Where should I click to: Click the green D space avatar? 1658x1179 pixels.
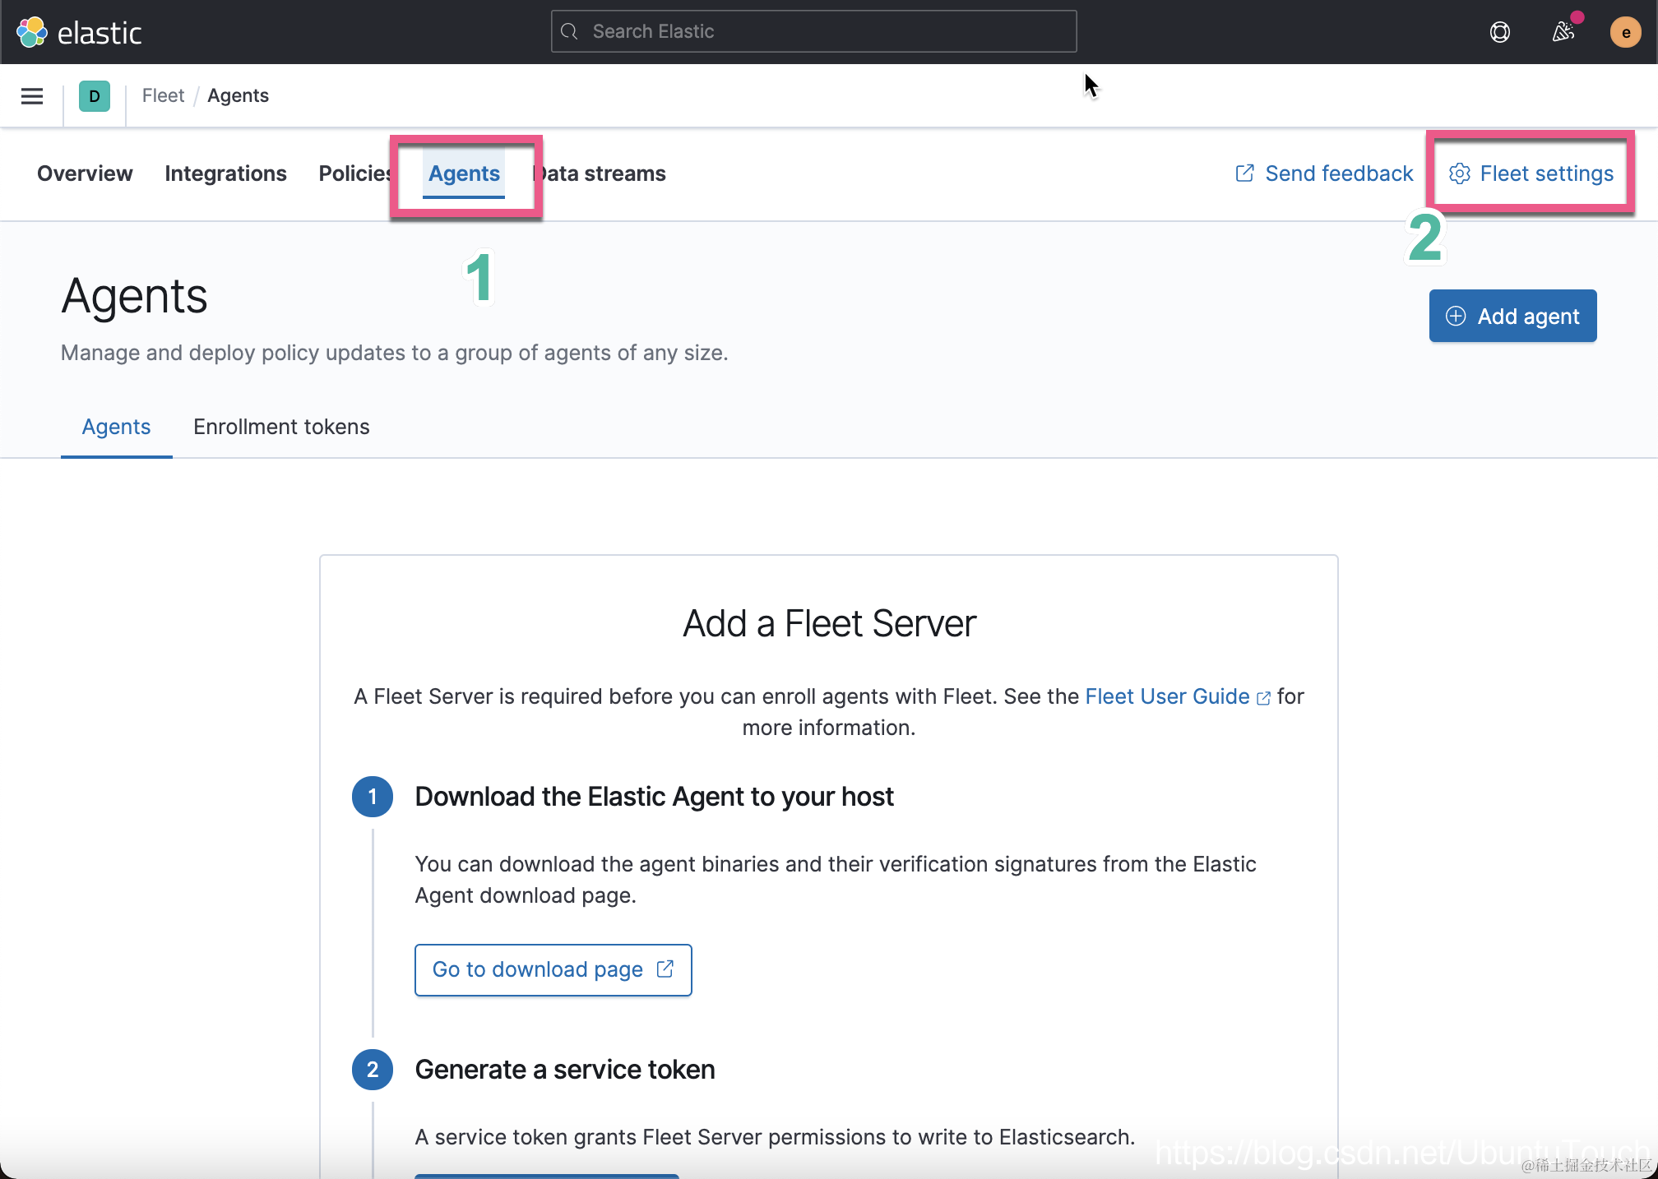(95, 96)
